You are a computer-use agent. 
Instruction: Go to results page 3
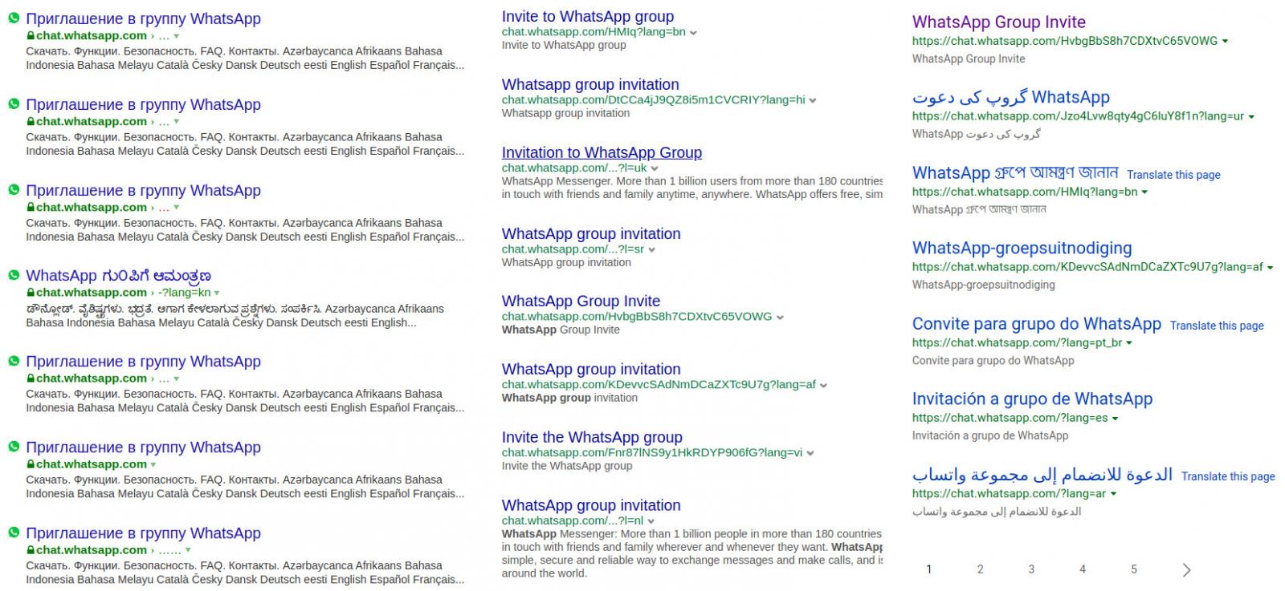click(1031, 569)
